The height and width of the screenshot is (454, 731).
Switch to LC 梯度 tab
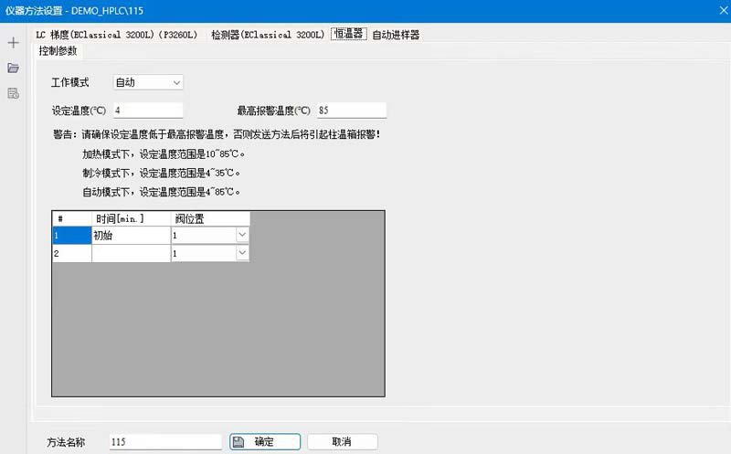[x=117, y=35]
